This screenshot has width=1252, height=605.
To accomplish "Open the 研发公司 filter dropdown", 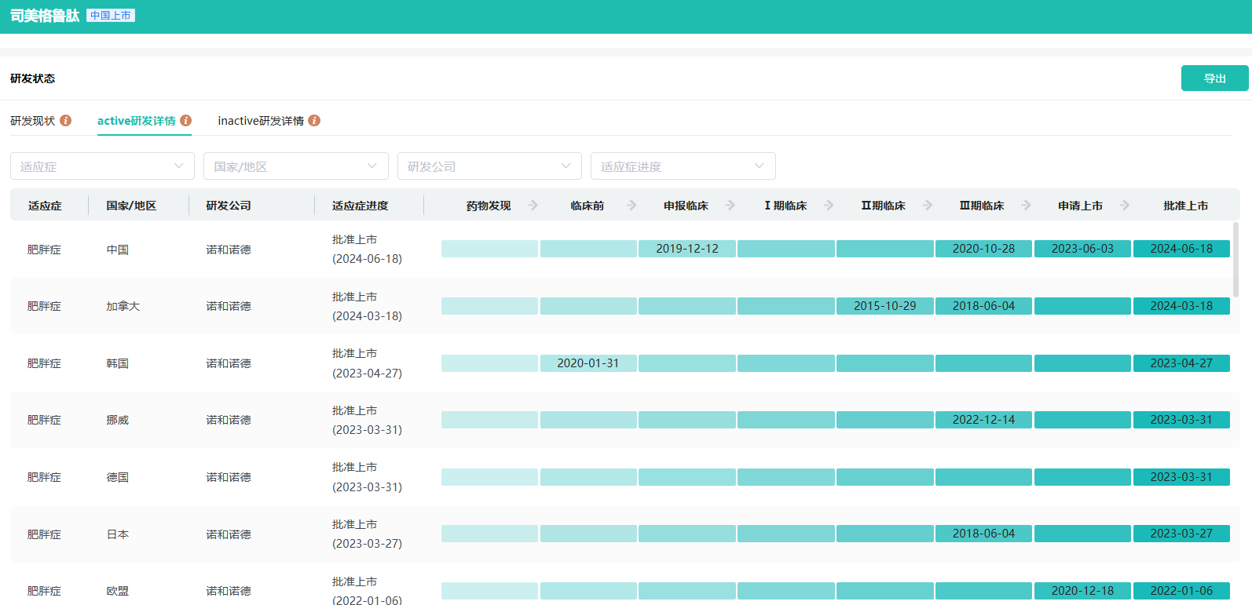I will 489,166.
